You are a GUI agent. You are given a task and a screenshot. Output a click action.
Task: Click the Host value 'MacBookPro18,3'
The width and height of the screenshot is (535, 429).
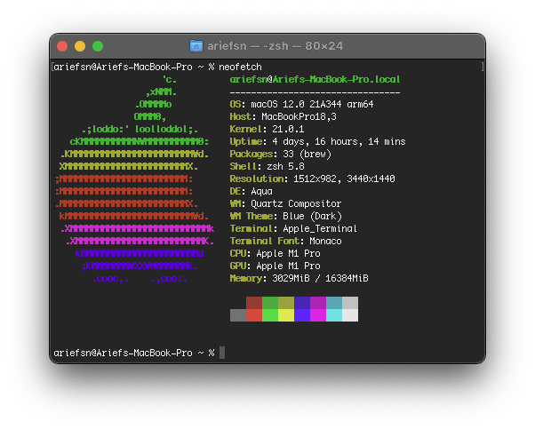click(299, 116)
